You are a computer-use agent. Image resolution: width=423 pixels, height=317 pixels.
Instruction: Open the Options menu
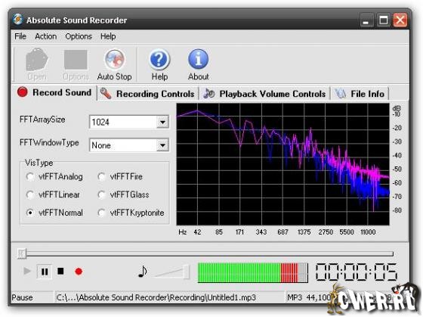(79, 36)
